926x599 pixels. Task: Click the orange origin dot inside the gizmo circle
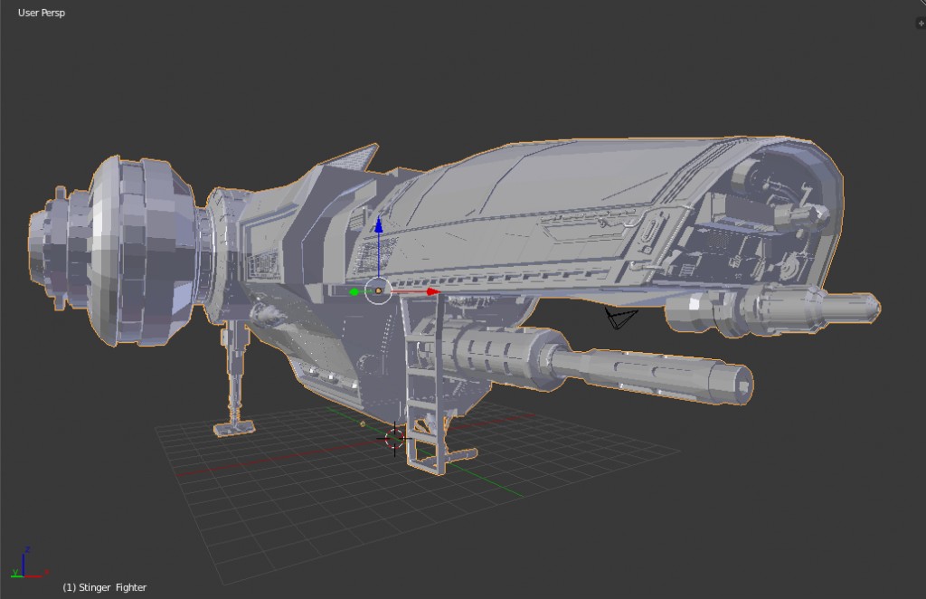click(377, 290)
